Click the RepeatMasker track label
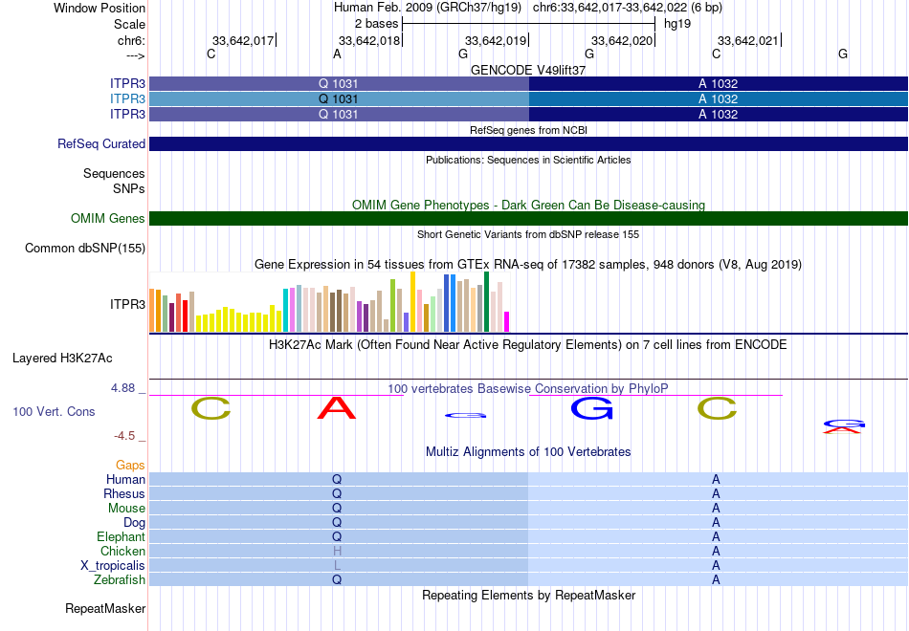This screenshot has height=631, width=909. point(105,608)
